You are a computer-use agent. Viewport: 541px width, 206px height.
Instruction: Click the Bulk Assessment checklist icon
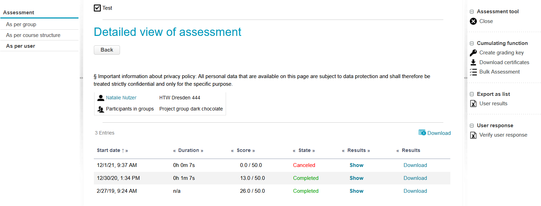point(473,72)
